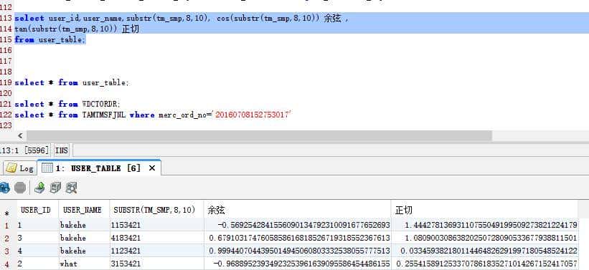Select result row number 4 header
Screen dimensions: 589x270
pyautogui.click(x=7, y=264)
